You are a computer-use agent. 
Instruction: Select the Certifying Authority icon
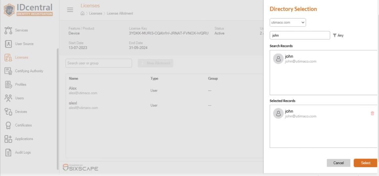tap(8, 71)
